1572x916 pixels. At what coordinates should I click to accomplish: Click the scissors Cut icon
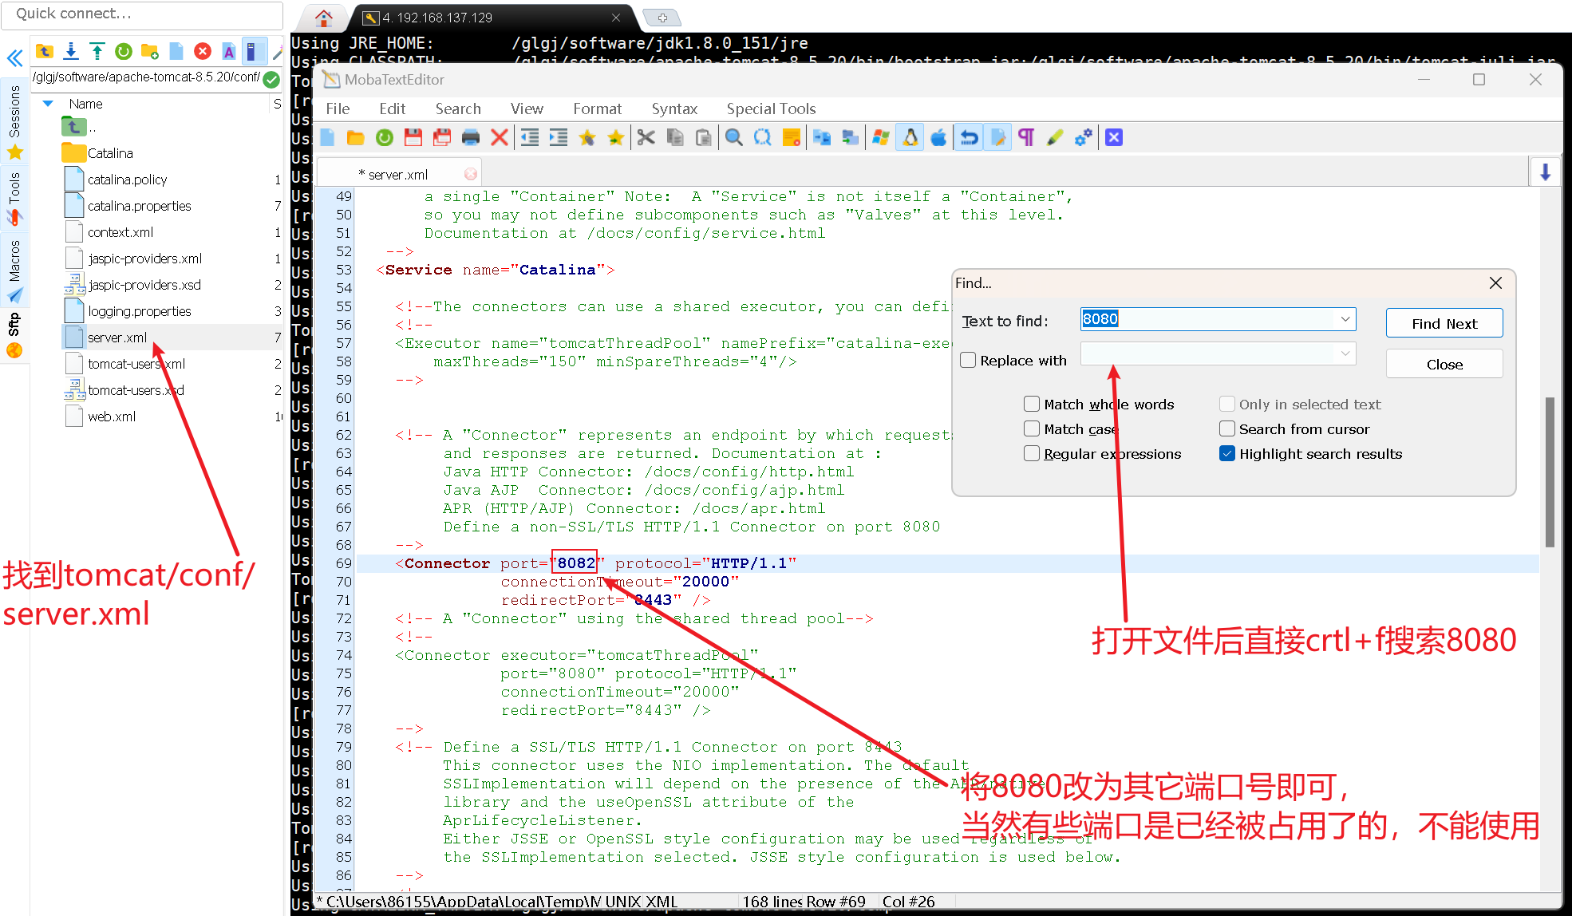point(646,138)
